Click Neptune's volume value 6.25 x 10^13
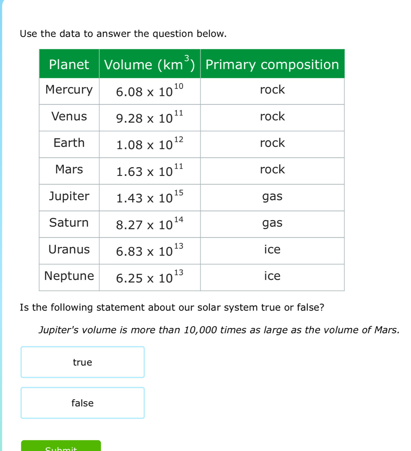The height and width of the screenshot is (451, 411). coord(150,277)
